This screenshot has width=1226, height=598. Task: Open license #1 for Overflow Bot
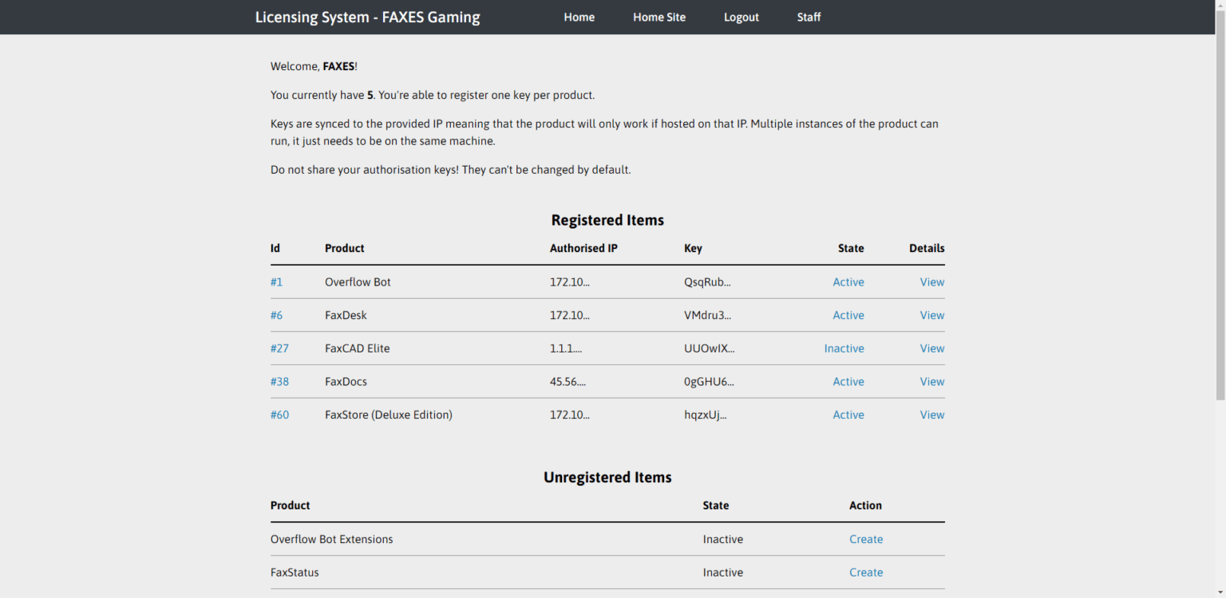(x=276, y=281)
